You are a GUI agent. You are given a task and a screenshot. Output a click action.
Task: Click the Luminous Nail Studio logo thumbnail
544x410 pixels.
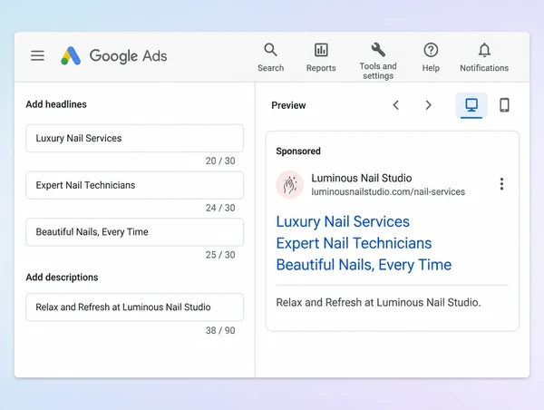(290, 184)
